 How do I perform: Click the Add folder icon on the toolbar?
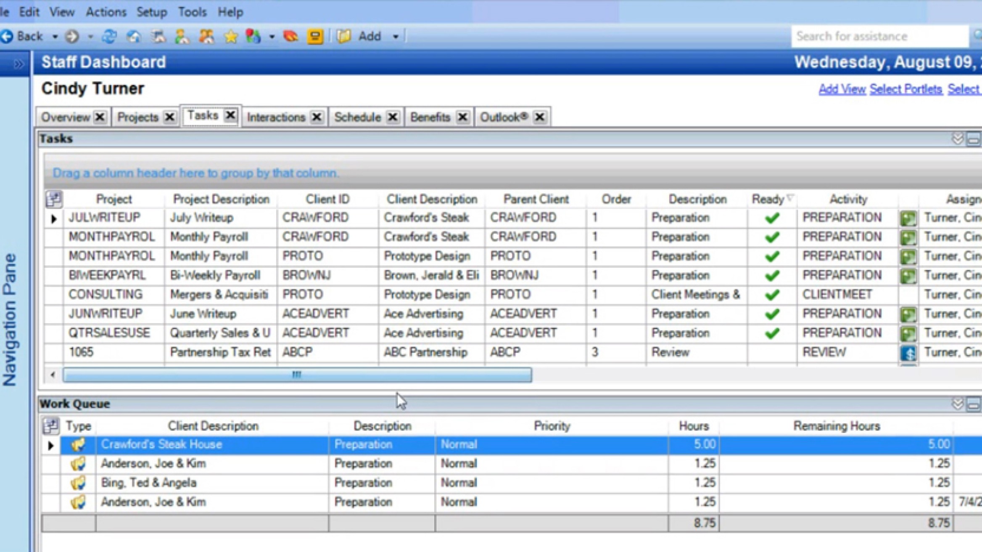tap(343, 36)
